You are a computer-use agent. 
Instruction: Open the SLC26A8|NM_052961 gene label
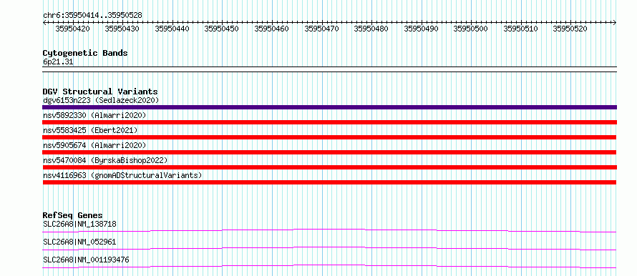pyautogui.click(x=79, y=242)
